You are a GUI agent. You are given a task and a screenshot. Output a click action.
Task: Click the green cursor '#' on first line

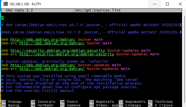pos(3,18)
